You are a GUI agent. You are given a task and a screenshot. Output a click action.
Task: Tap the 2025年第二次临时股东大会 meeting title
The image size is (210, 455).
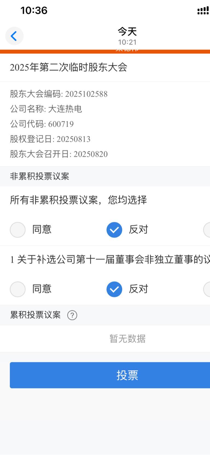click(x=69, y=67)
